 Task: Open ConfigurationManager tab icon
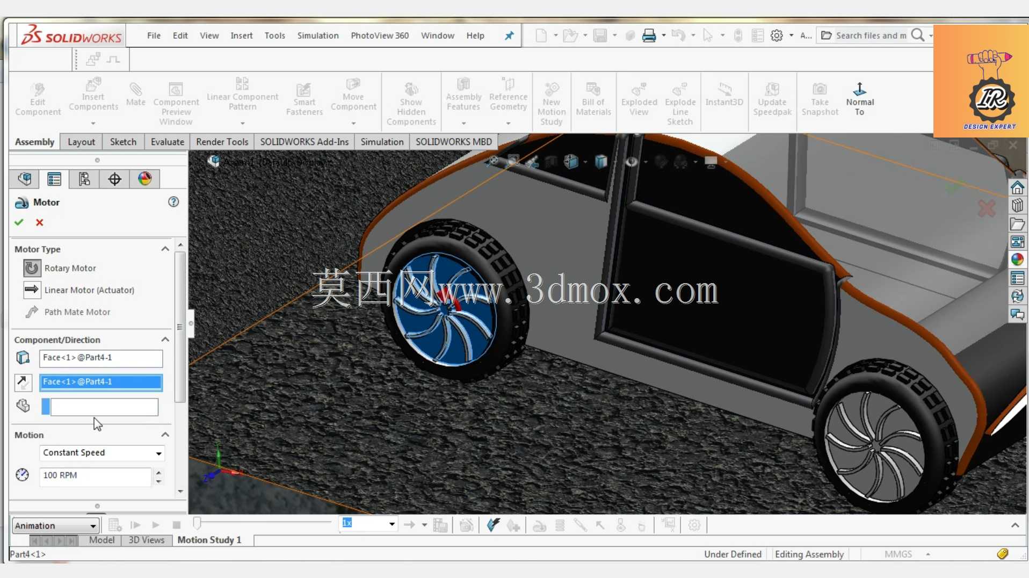pyautogui.click(x=84, y=179)
